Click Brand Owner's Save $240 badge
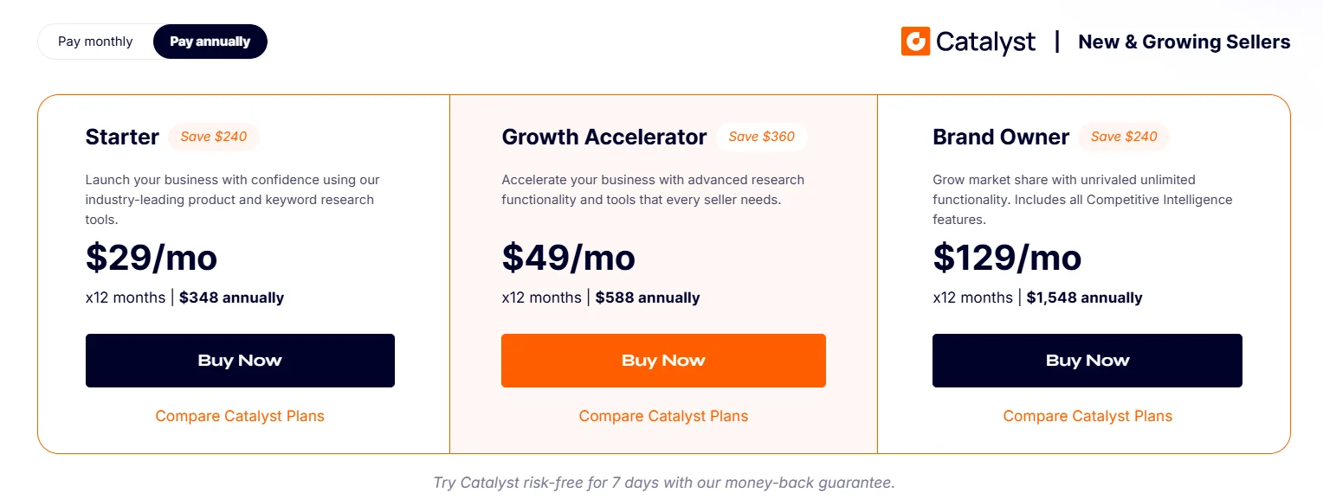This screenshot has height=499, width=1323. [x=1124, y=137]
